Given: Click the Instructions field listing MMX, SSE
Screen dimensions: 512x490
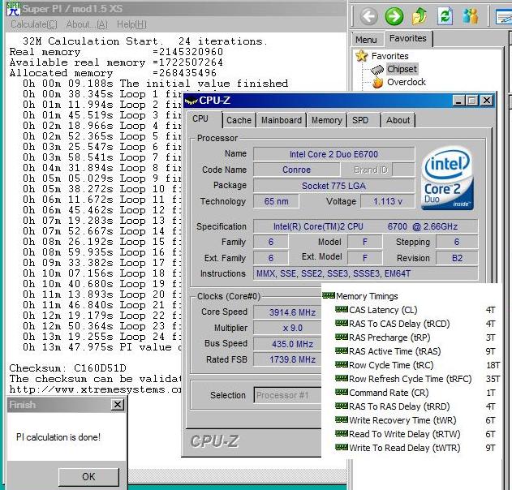Looking at the screenshot, I should pos(365,273).
